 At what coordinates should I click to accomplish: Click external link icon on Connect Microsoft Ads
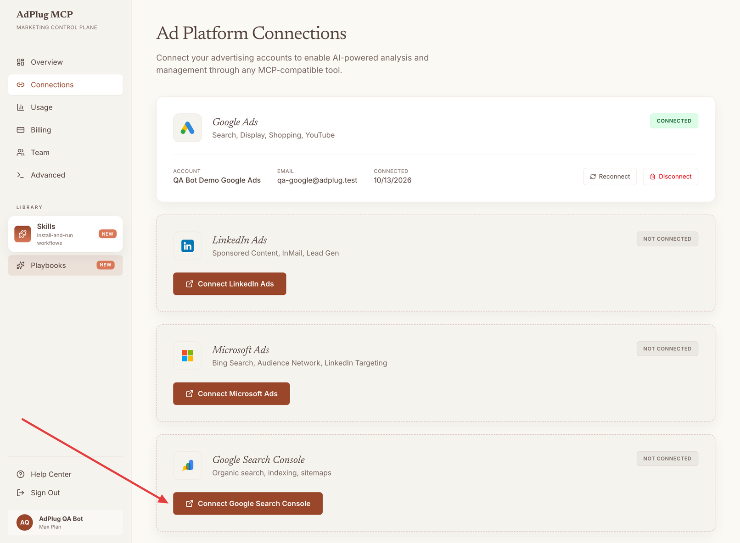190,394
